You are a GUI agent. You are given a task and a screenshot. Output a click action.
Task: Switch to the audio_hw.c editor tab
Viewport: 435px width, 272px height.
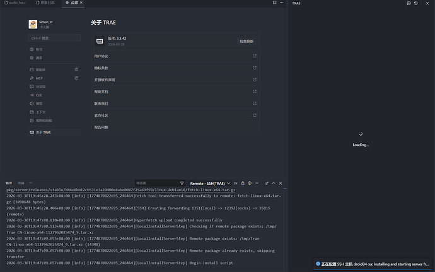pyautogui.click(x=15, y=3)
